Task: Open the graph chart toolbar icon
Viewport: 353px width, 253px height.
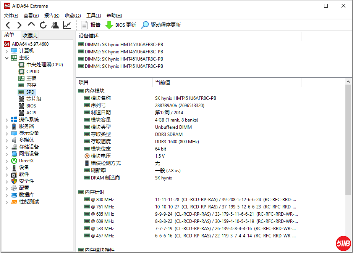Action: pyautogui.click(x=67, y=25)
